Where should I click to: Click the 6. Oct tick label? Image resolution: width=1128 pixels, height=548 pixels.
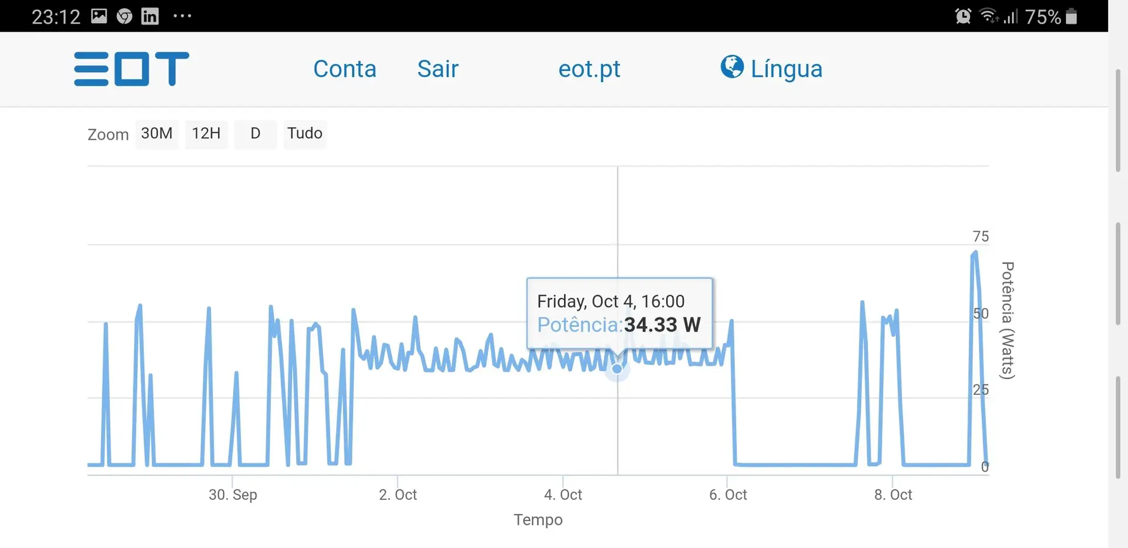point(728,495)
